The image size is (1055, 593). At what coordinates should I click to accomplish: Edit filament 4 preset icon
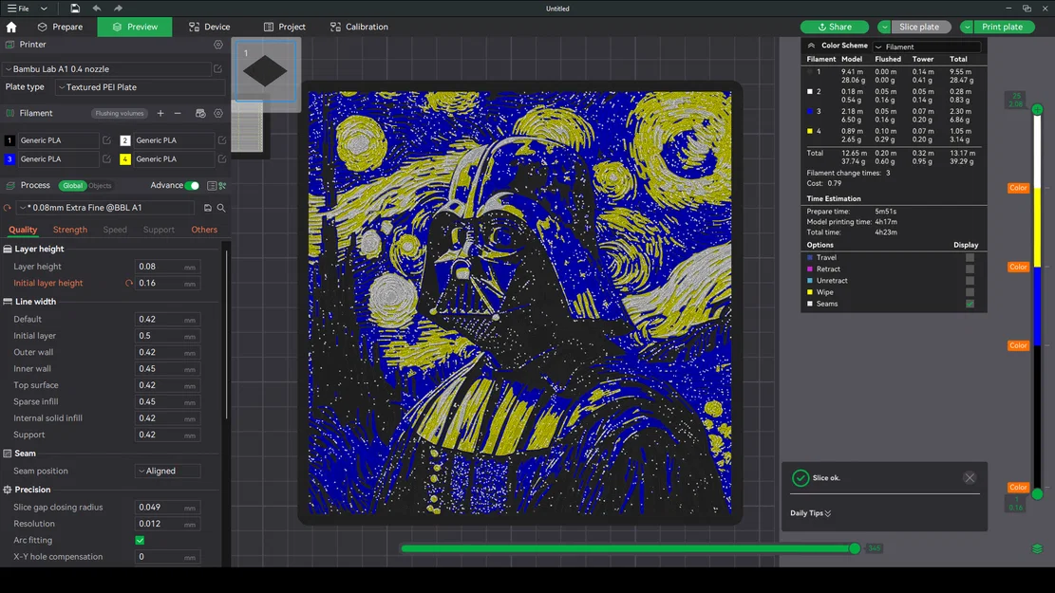coord(222,159)
